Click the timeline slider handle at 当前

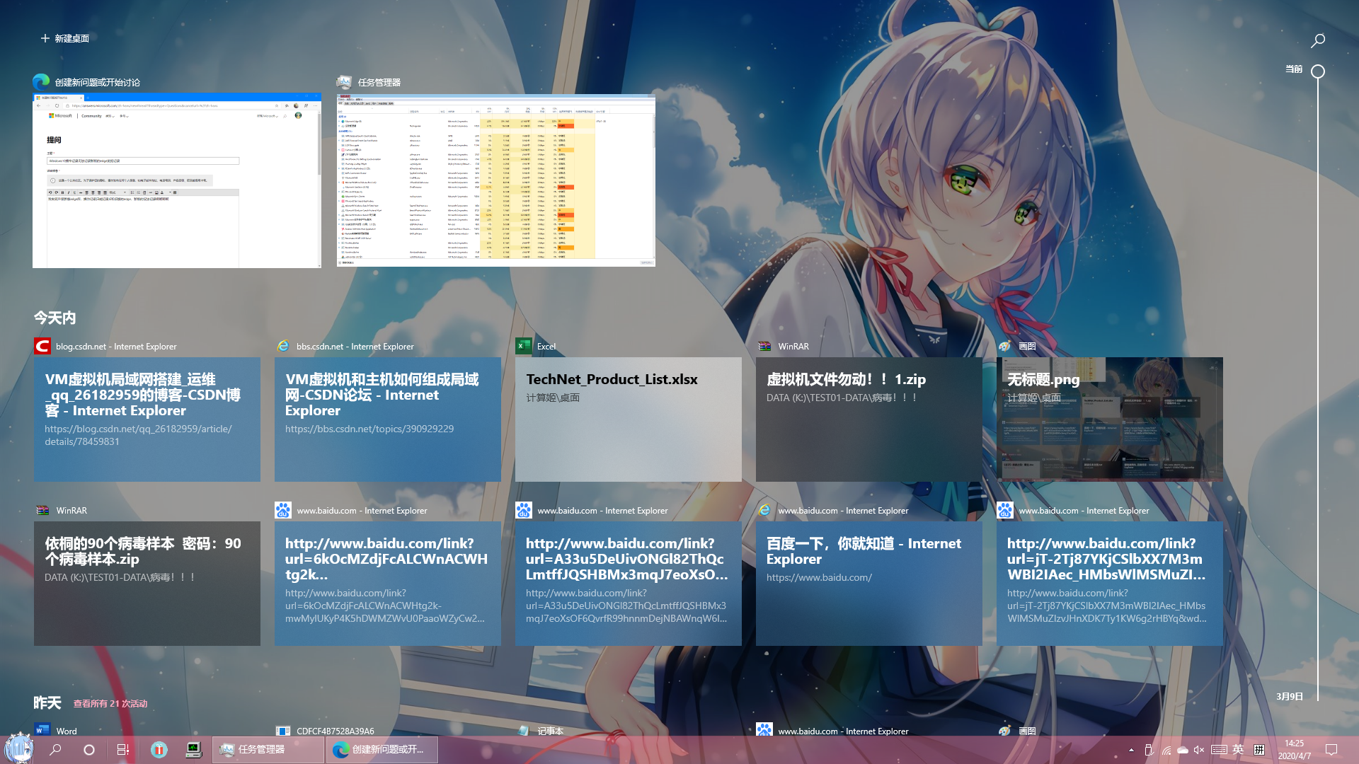click(x=1318, y=71)
